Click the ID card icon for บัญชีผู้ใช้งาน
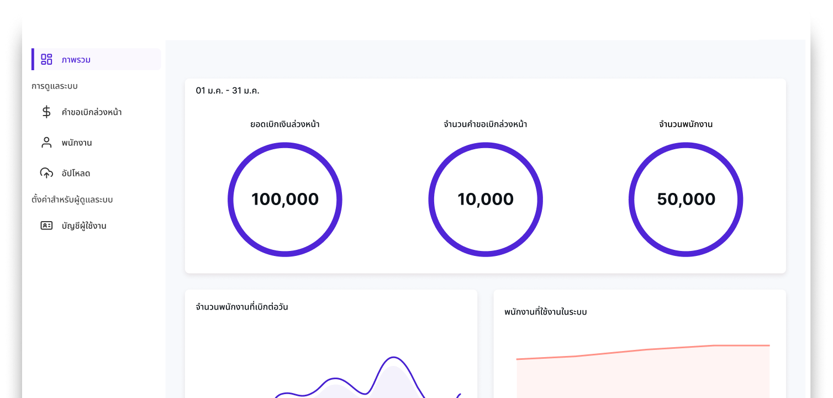This screenshot has height=398, width=833. point(46,226)
